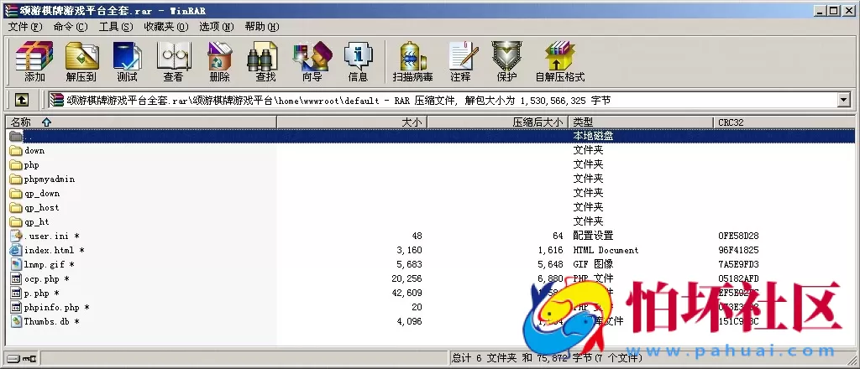
Task: Expand the address path dropdown arrow
Action: pyautogui.click(x=843, y=100)
